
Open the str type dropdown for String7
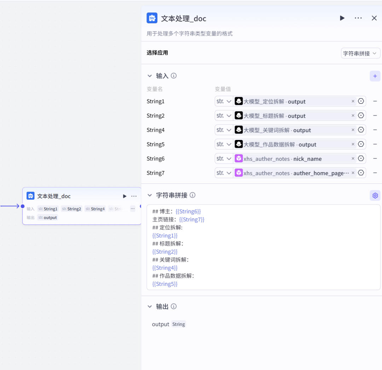[224, 173]
